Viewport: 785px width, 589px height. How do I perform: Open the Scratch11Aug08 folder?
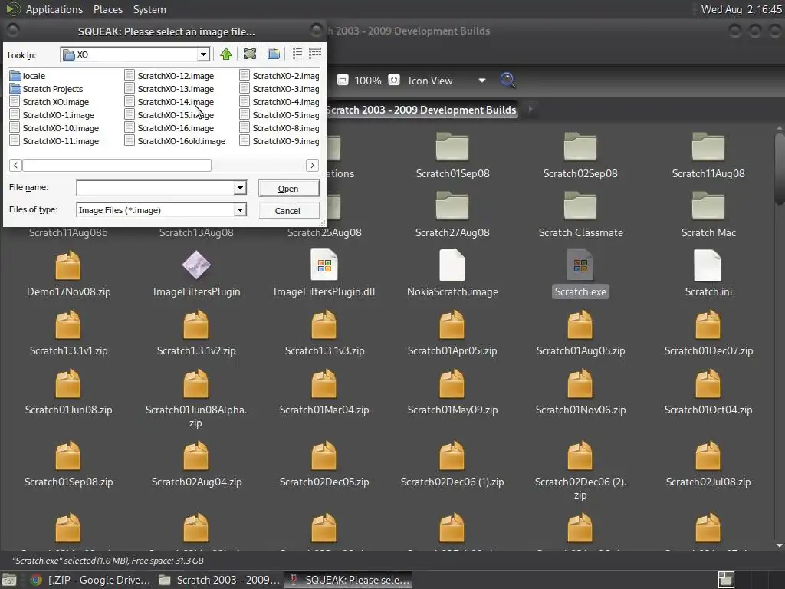point(708,156)
